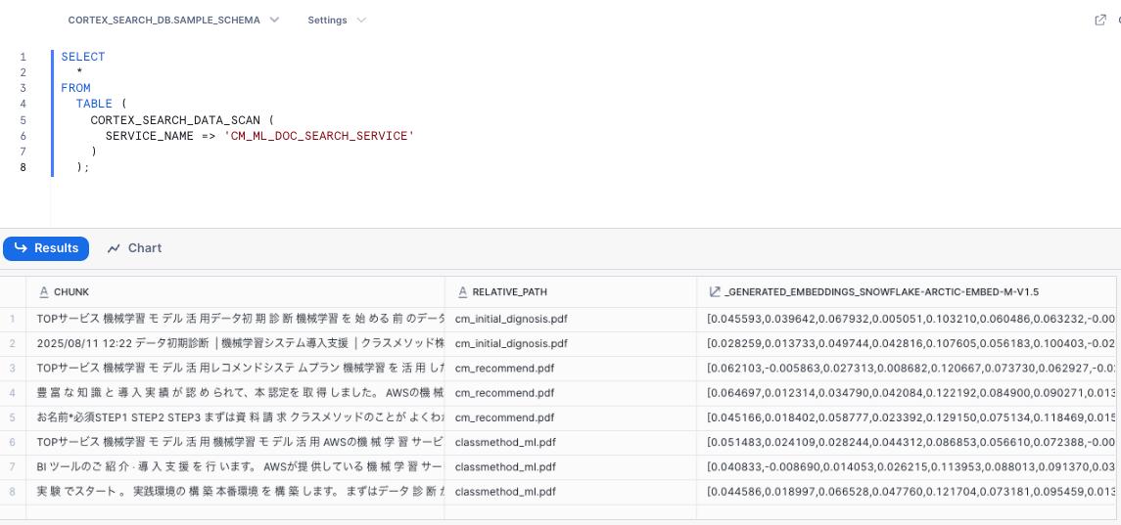
Task: Click chunk cell starting '2025/08/11 12:22'
Action: 235,343
